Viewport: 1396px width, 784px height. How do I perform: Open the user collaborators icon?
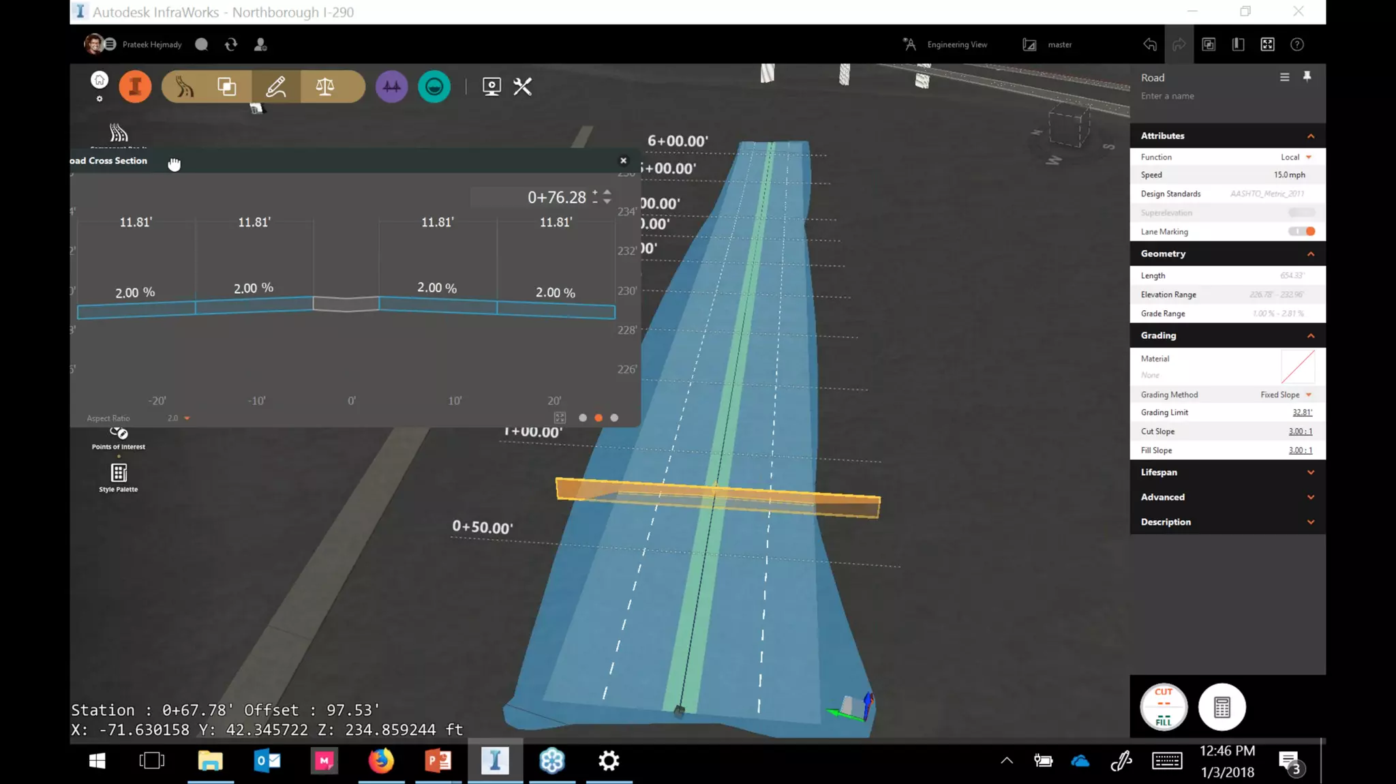(260, 44)
